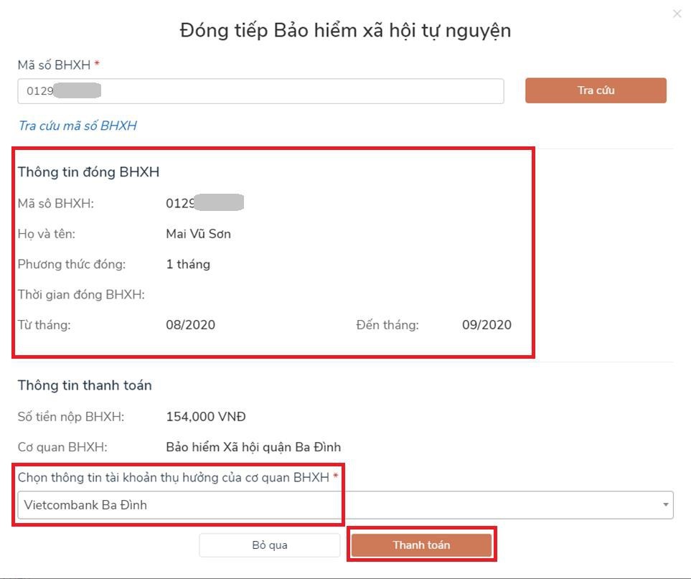Click the Tra cứu button

pos(596,90)
